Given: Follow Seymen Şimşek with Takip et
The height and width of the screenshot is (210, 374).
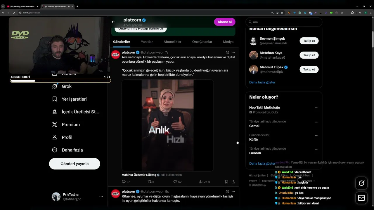Looking at the screenshot, I should pyautogui.click(x=309, y=41).
